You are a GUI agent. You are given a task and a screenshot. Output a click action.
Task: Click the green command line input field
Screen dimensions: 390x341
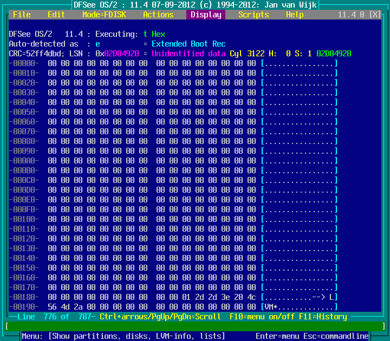click(195, 326)
